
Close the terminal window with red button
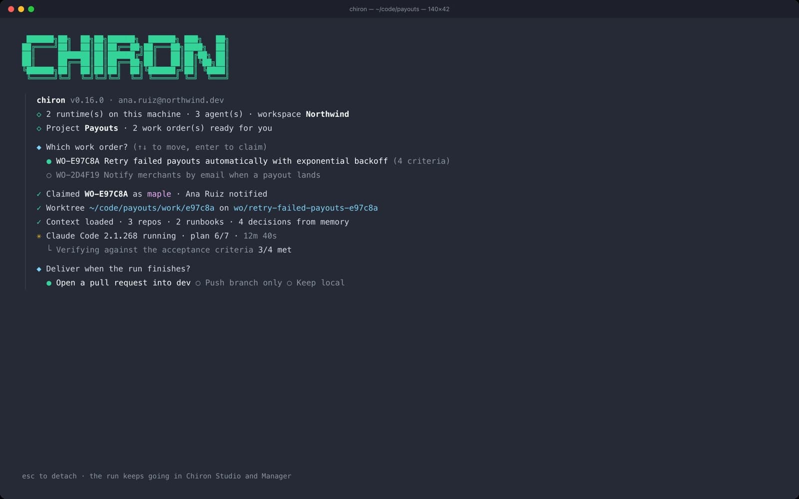coord(11,9)
